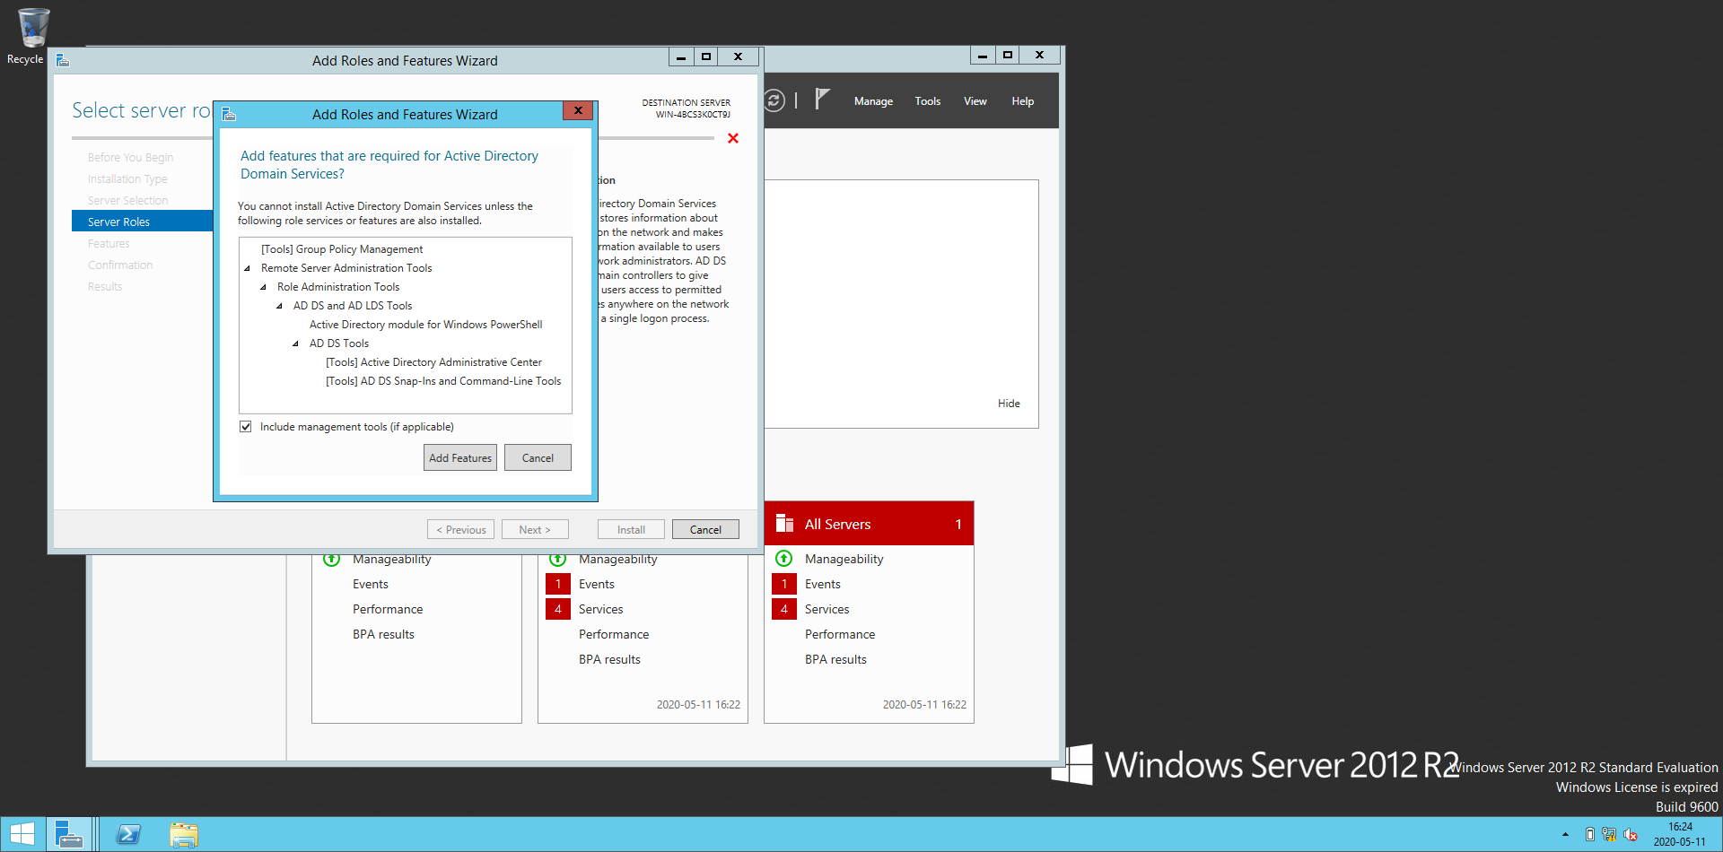This screenshot has height=852, width=1723.
Task: Open Server Manager from the taskbar
Action: pos(69,834)
